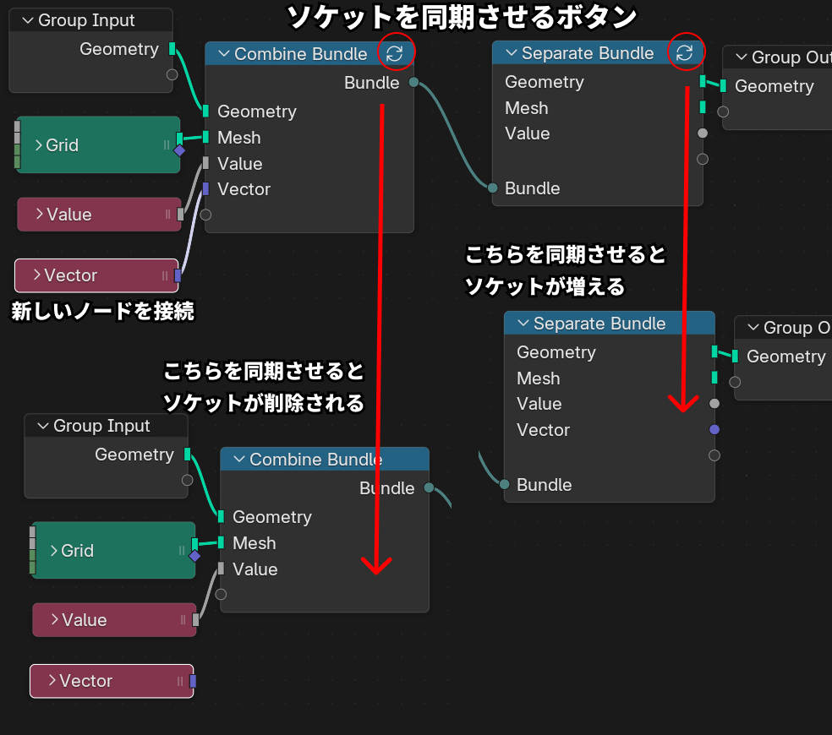Select lower Group Input node by its header
This screenshot has height=735, width=832.
point(101,426)
